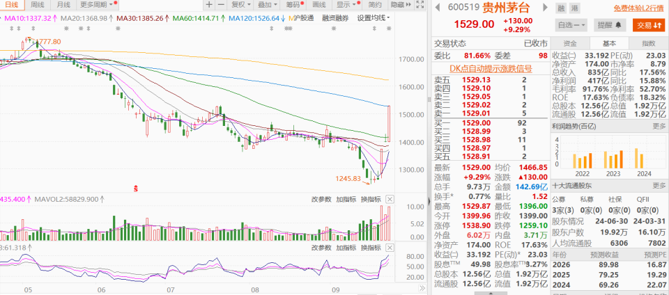Click 换指标 in volume panel
Viewport: 669px width, 295px height.
click(371, 199)
